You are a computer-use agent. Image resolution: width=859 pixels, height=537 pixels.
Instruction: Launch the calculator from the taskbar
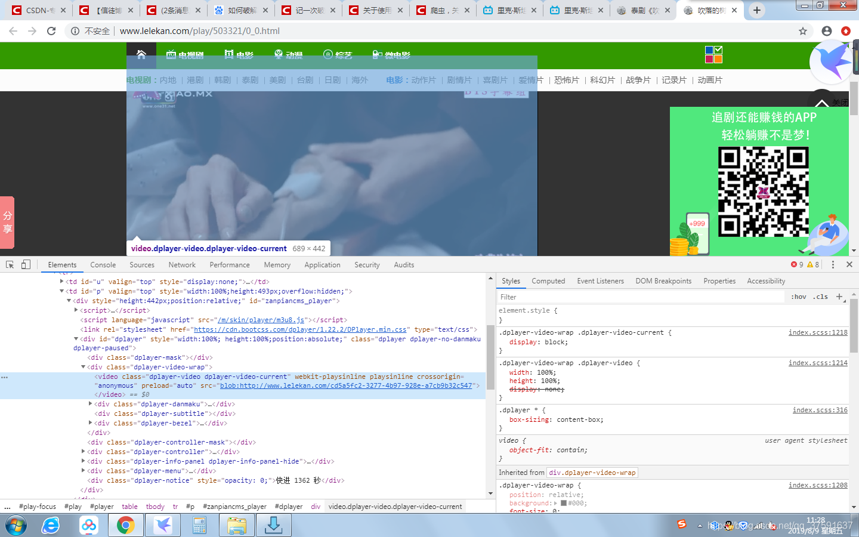click(x=199, y=525)
